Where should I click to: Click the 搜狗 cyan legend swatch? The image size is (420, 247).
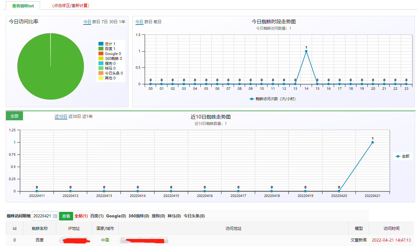click(x=101, y=64)
